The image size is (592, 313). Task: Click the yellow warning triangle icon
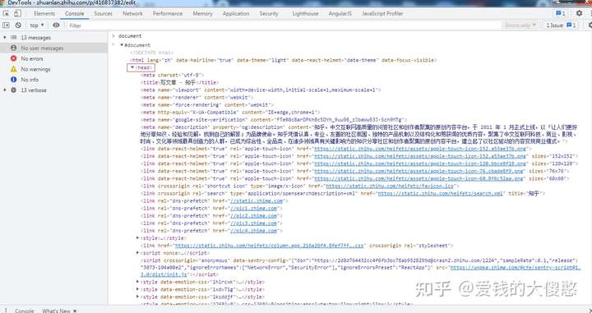click(x=14, y=69)
